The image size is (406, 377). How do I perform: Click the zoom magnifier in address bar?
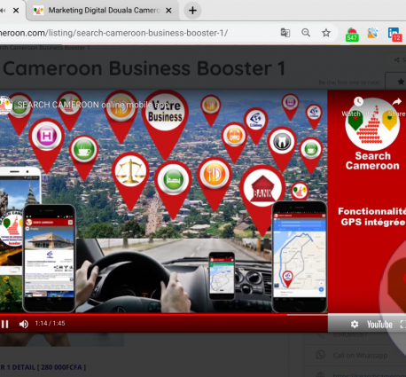(306, 33)
